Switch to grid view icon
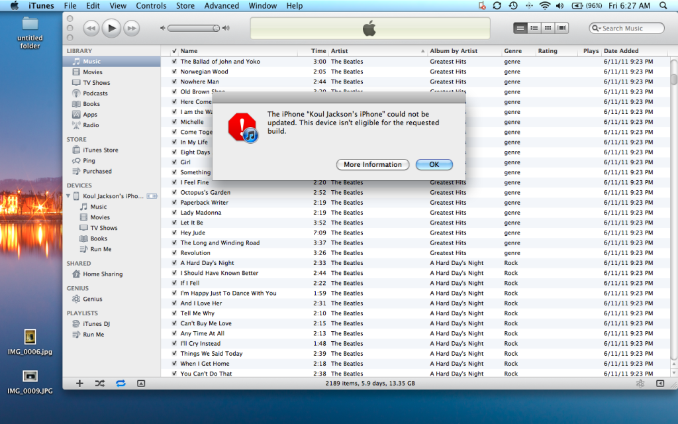The width and height of the screenshot is (678, 424). (548, 28)
